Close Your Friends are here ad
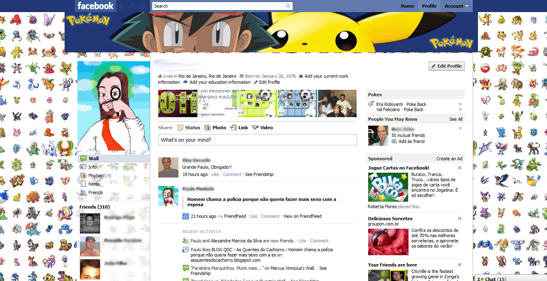547x281 pixels. tap(459, 265)
